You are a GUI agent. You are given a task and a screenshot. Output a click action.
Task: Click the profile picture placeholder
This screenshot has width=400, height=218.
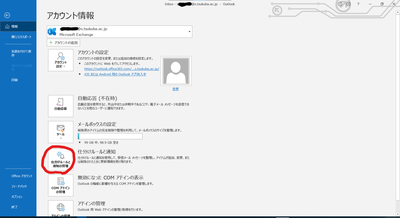[176, 70]
